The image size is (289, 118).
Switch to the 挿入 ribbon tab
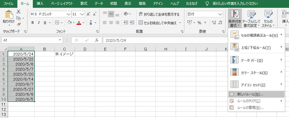[x=40, y=4]
